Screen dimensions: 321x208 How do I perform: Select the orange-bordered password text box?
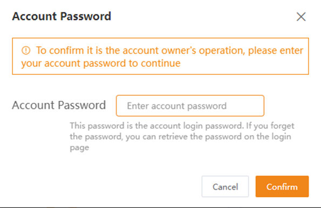click(x=190, y=106)
